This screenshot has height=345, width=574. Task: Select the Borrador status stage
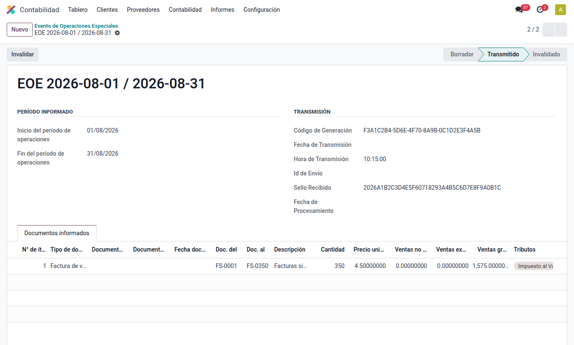(462, 54)
